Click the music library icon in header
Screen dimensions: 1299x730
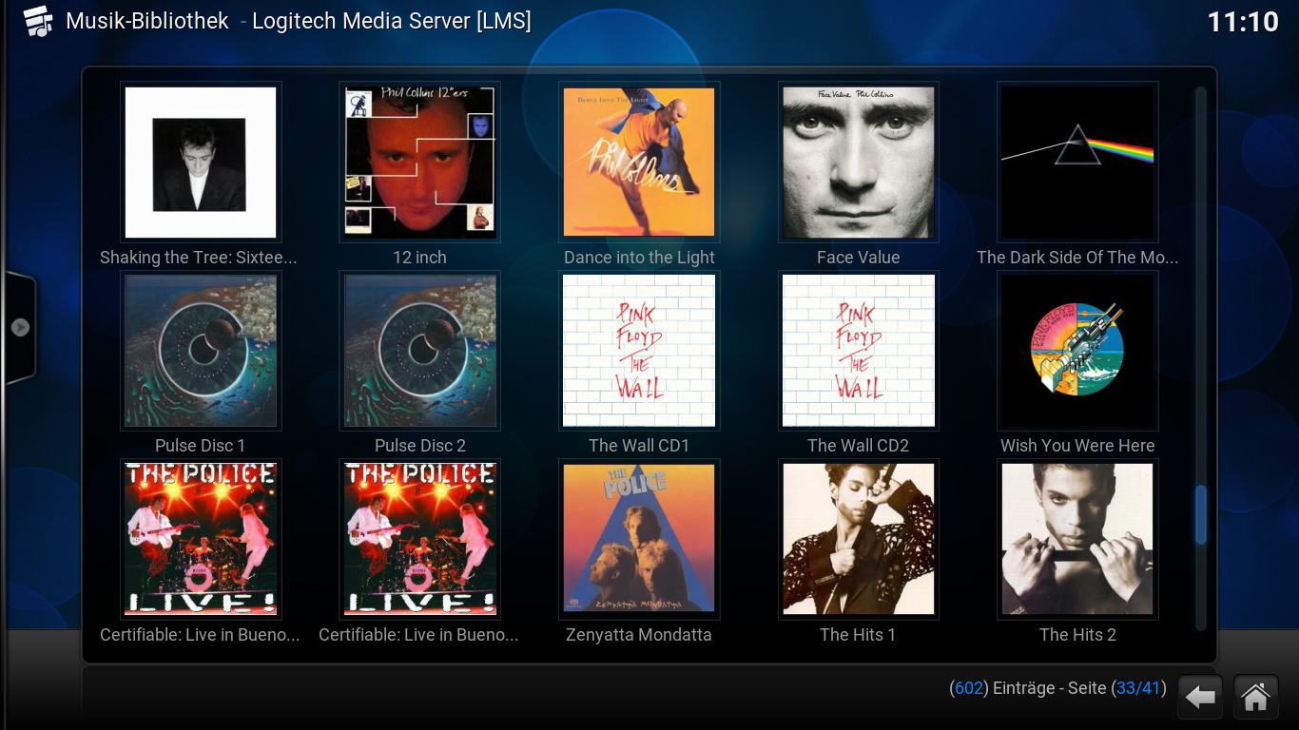click(x=38, y=21)
